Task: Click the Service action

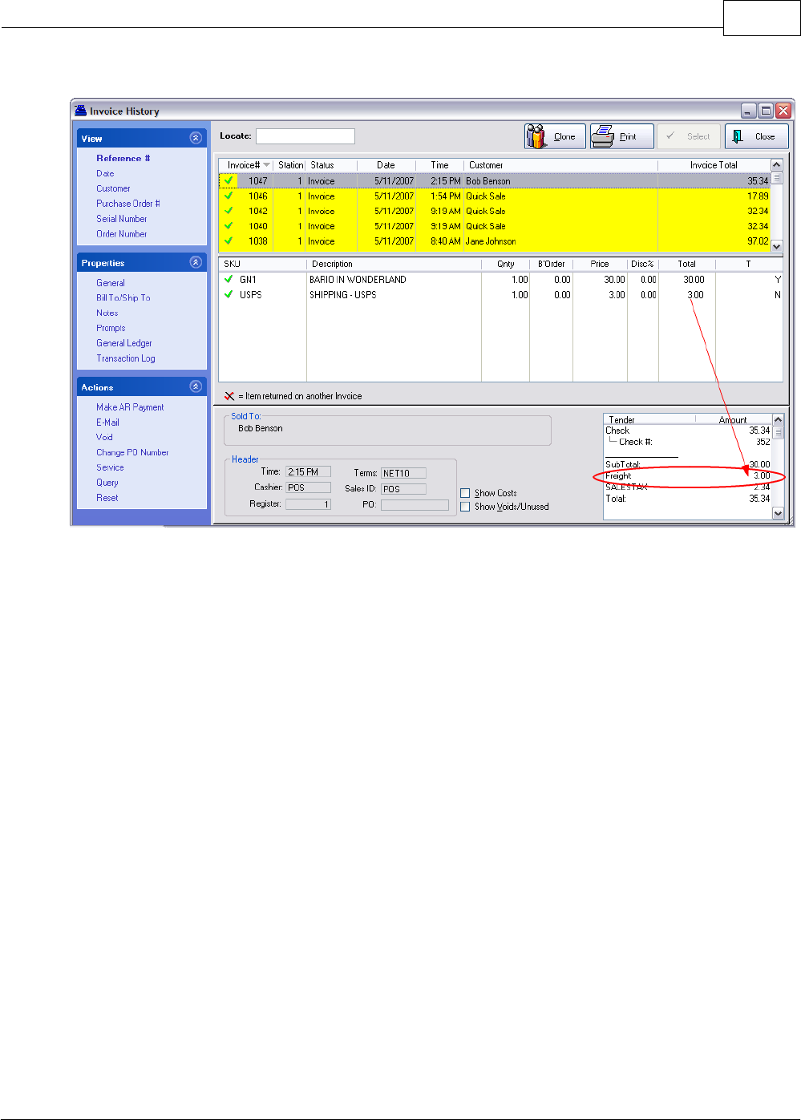Action: 110,467
